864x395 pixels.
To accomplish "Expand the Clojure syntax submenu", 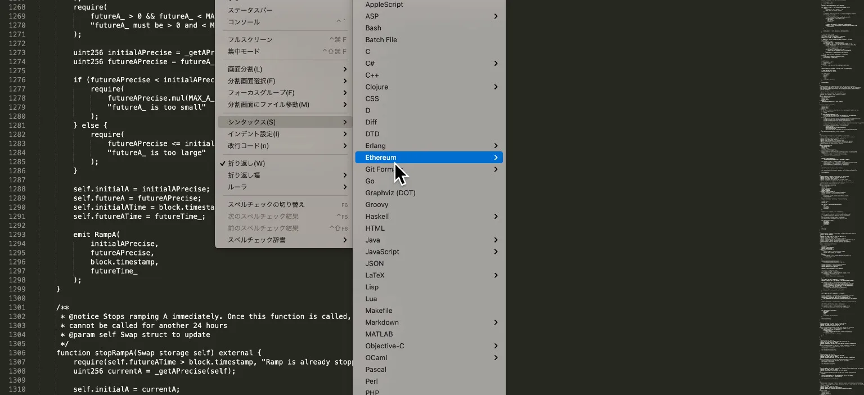I will 429,87.
